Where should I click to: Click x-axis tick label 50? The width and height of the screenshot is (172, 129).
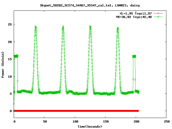pyautogui.click(x=45, y=121)
